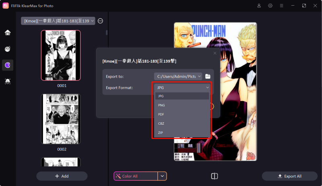
Task: Expand the manga file name dropdown
Action: pos(58,21)
